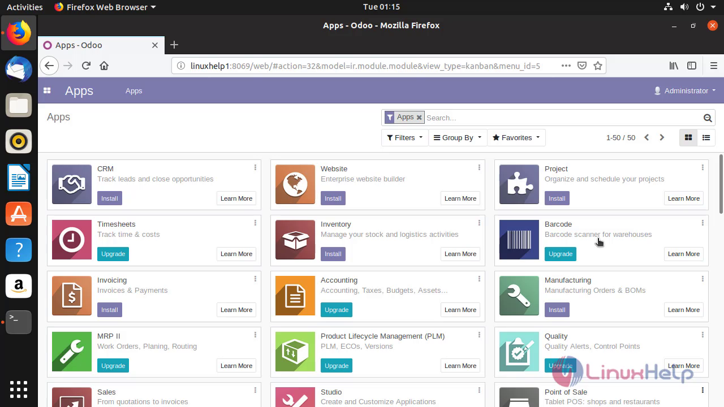724x407 pixels.
Task: Click the Quality checklist icon
Action: pyautogui.click(x=519, y=352)
